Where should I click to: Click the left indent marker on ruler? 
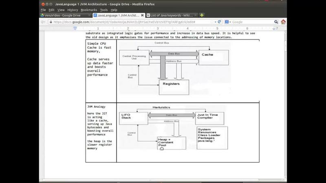75,28
